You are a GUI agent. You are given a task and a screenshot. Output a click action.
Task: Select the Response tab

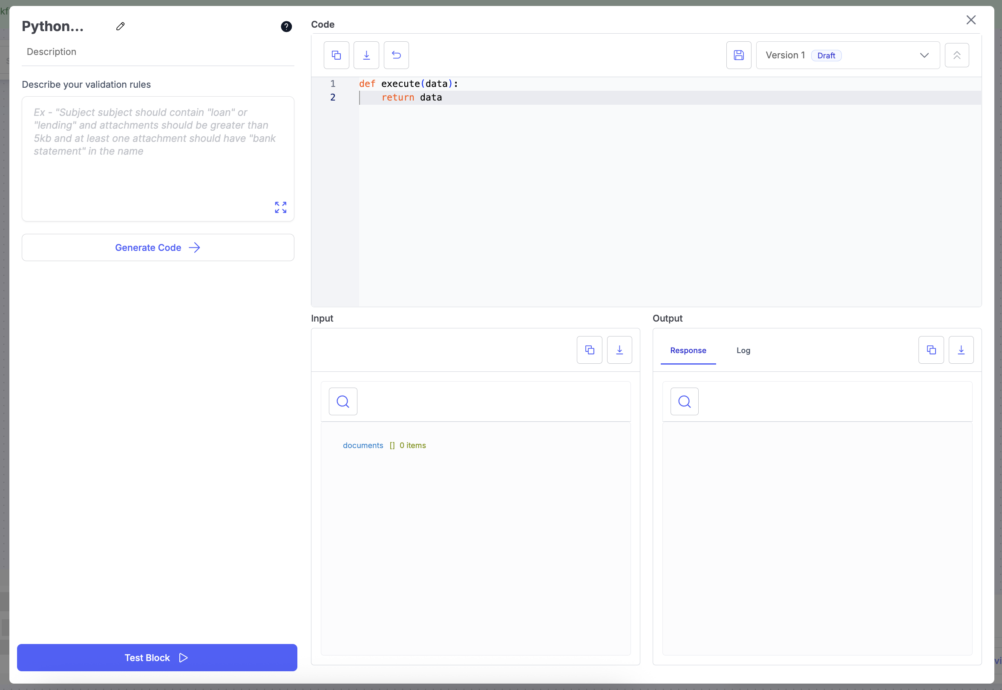(x=688, y=350)
